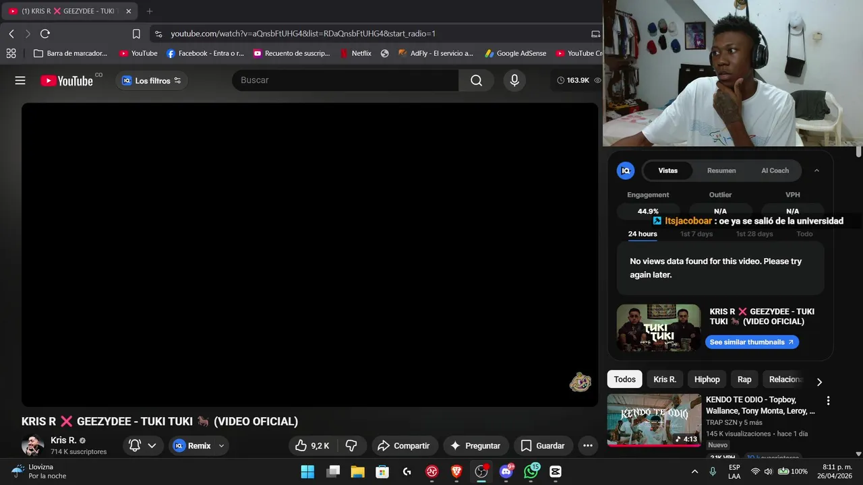The width and height of the screenshot is (863, 485).
Task: Switch to AI Coach tab
Action: click(775, 170)
